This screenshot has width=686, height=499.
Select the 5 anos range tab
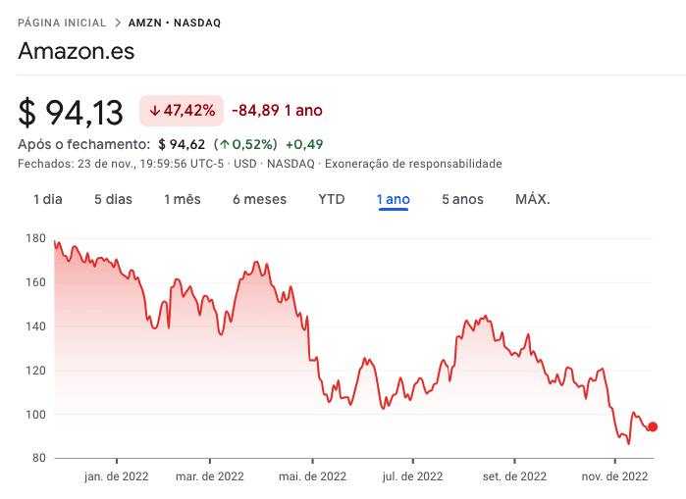tap(462, 199)
